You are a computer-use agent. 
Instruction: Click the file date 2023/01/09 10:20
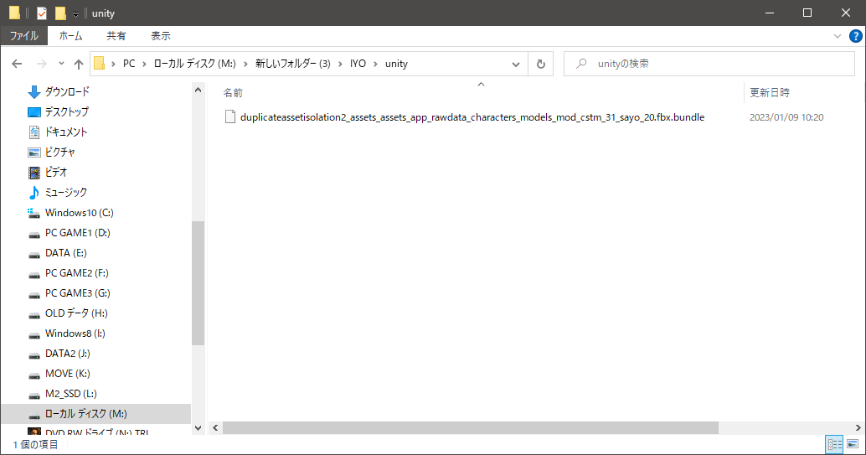[x=786, y=117]
